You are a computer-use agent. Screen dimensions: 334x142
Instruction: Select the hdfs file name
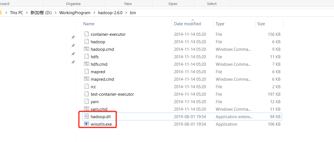[x=95, y=57]
